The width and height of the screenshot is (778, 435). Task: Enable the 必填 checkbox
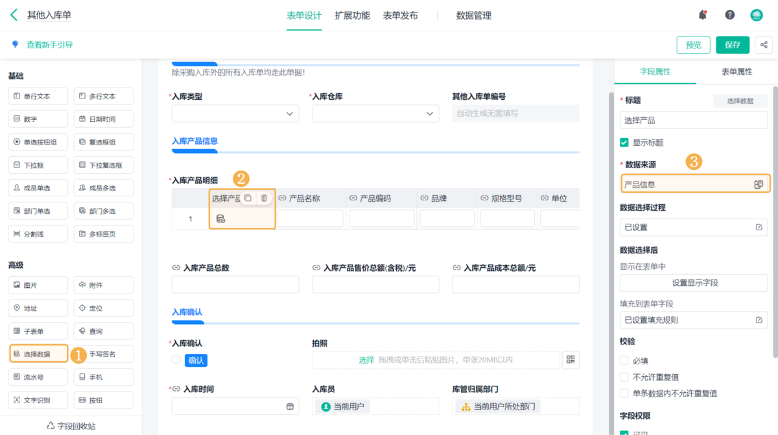coord(624,360)
